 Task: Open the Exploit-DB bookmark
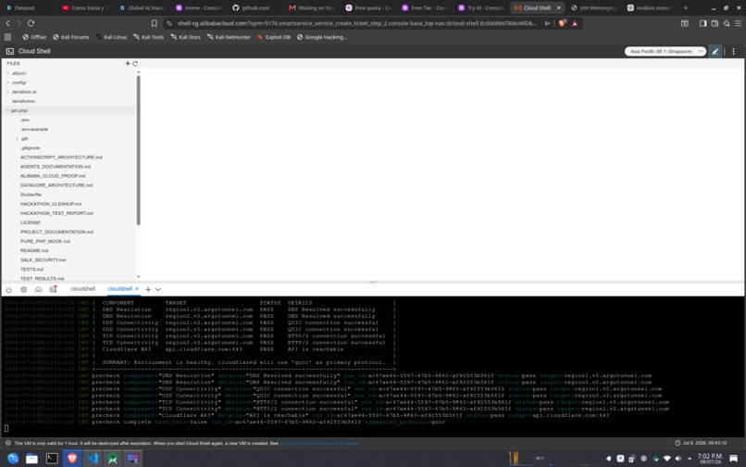274,37
